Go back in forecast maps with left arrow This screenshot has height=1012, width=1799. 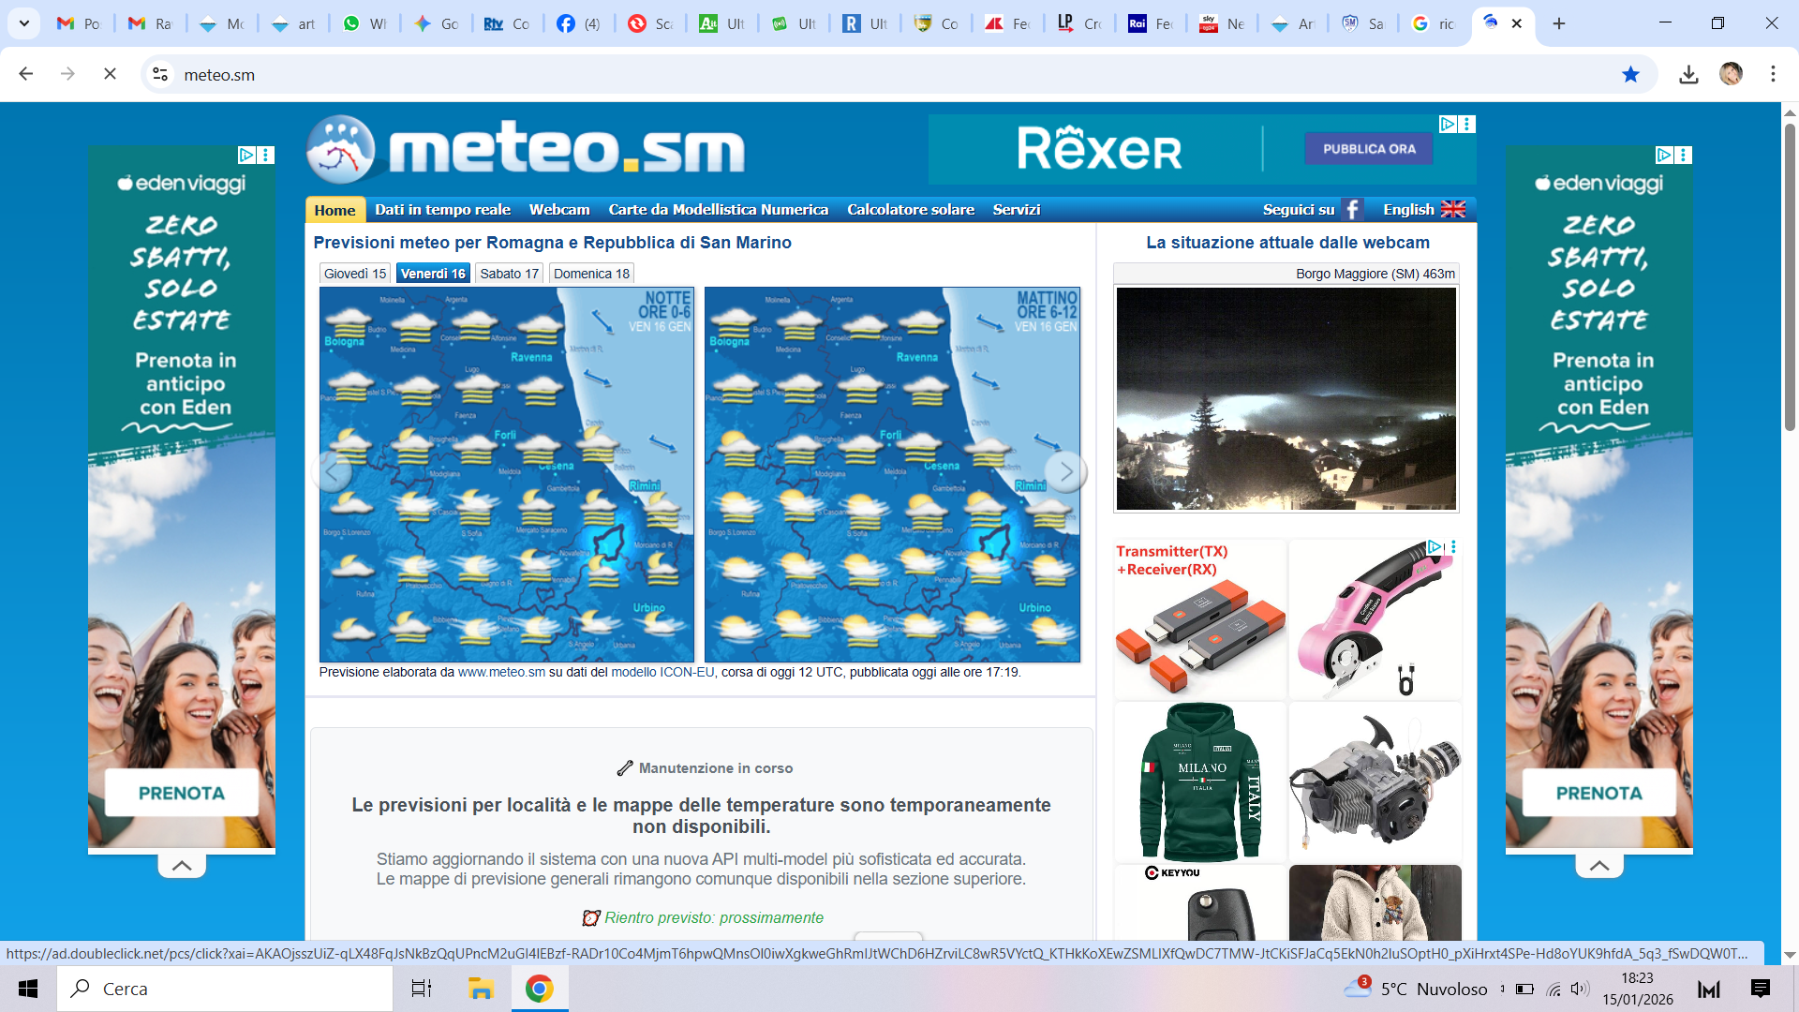332,472
